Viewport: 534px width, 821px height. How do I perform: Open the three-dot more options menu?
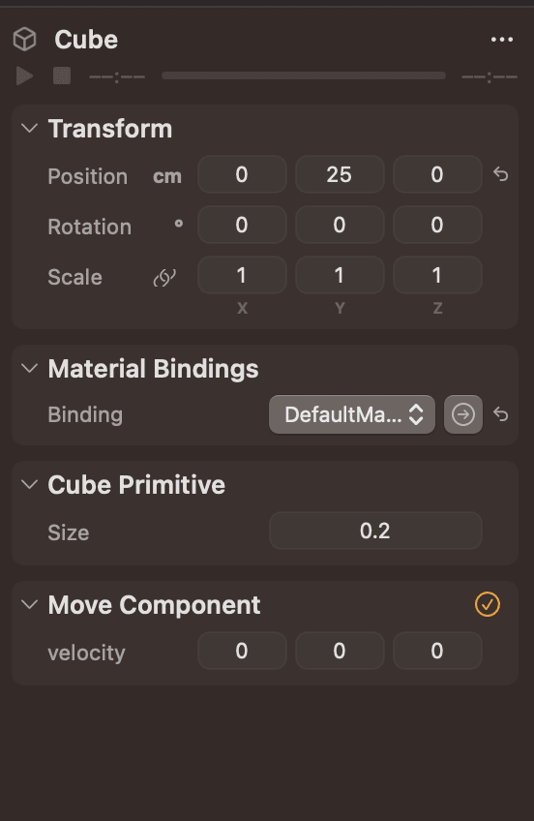point(501,40)
